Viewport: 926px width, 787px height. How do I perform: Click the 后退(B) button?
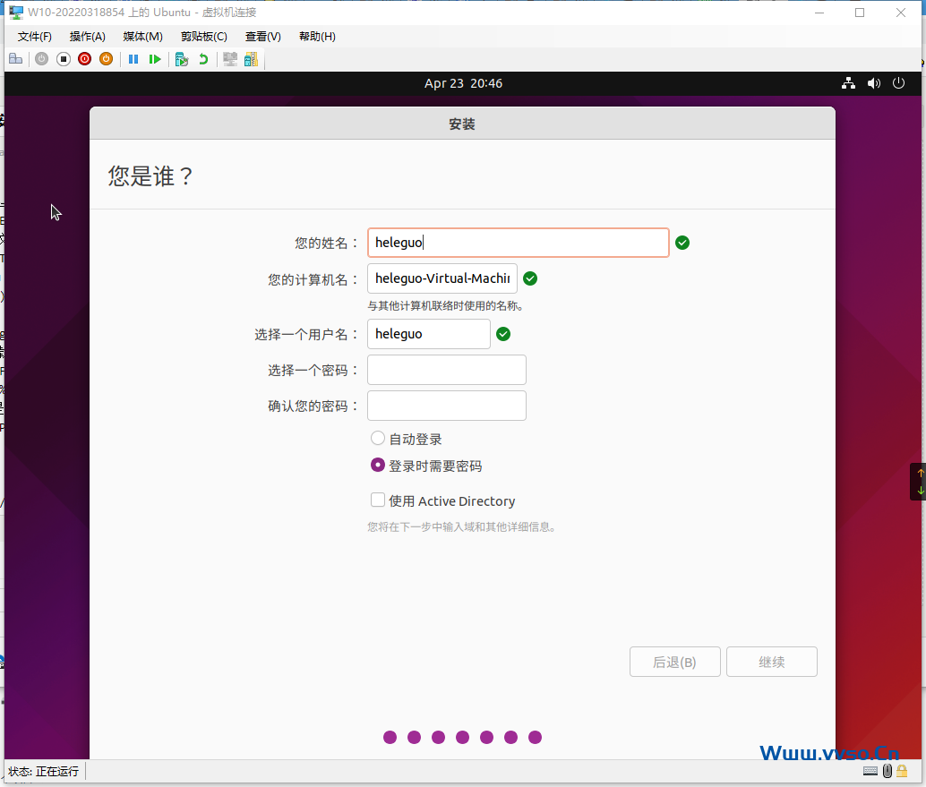(x=674, y=661)
